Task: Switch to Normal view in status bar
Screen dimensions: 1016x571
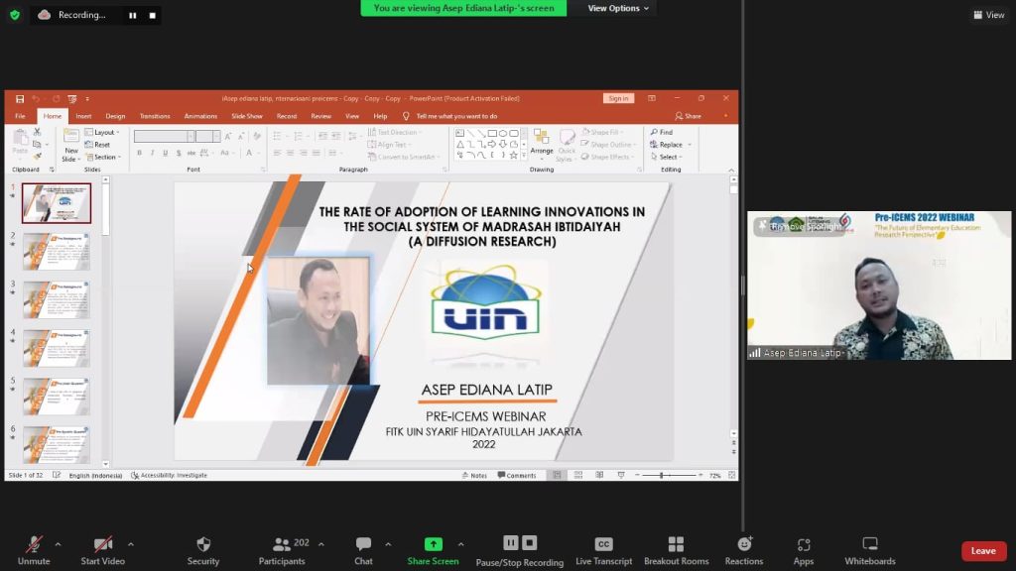Action: [x=557, y=475]
